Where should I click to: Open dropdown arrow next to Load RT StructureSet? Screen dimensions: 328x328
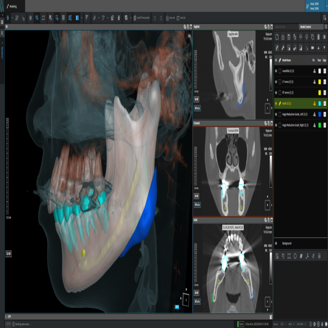pyautogui.click(x=131, y=18)
